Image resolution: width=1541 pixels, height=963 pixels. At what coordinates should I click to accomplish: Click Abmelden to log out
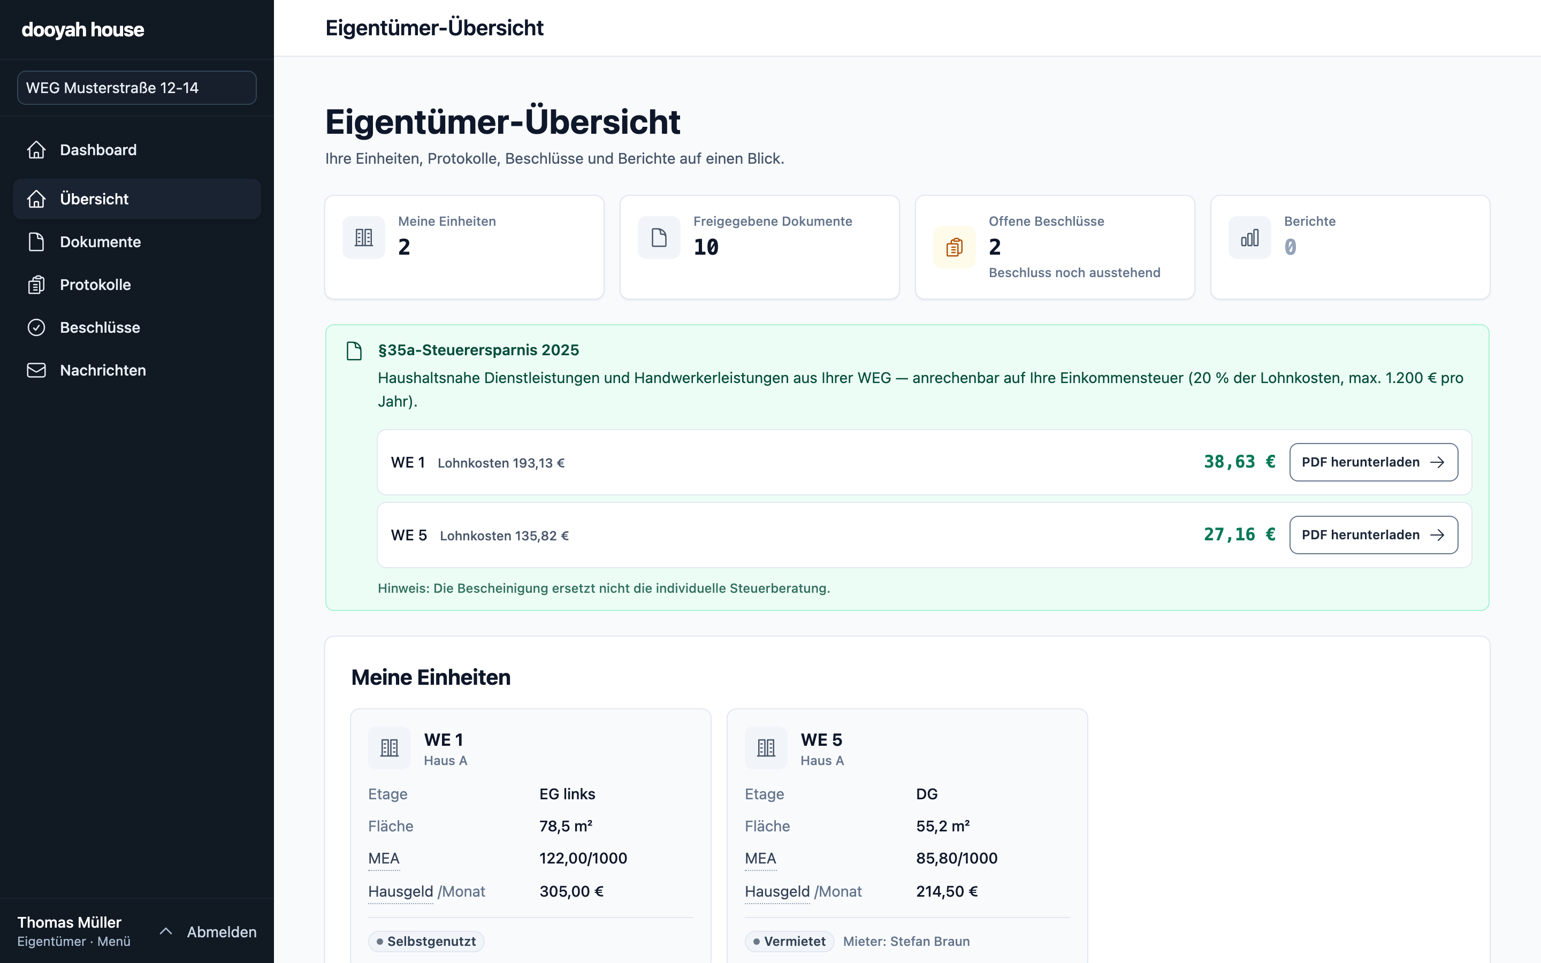222,932
